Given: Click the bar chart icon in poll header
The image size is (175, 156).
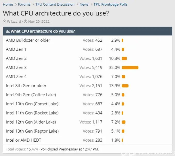Looking at the screenshot, I should (x=8, y=31).
